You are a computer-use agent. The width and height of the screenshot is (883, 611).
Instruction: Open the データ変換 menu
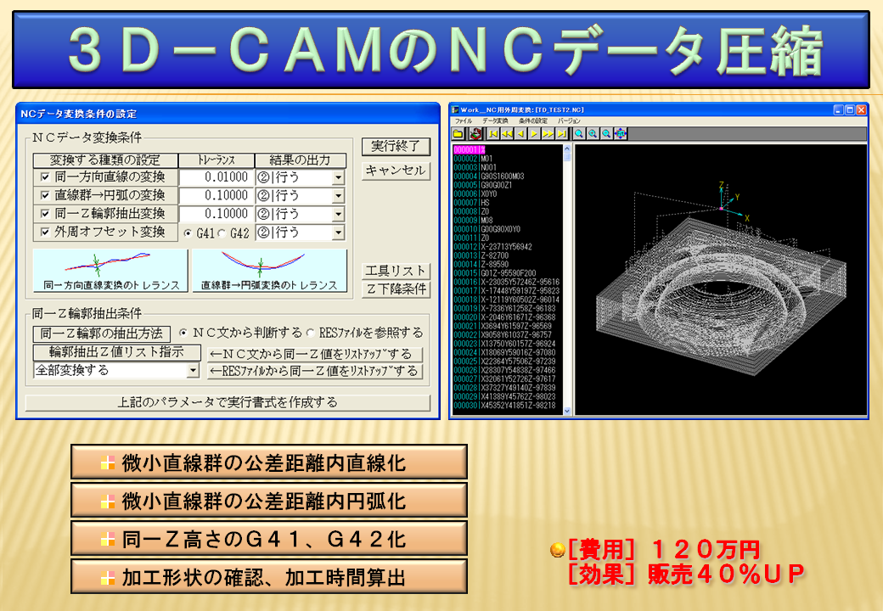495,121
